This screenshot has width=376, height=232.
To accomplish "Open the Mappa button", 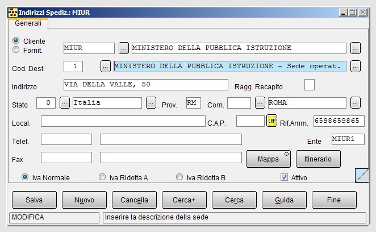I will pyautogui.click(x=268, y=159).
